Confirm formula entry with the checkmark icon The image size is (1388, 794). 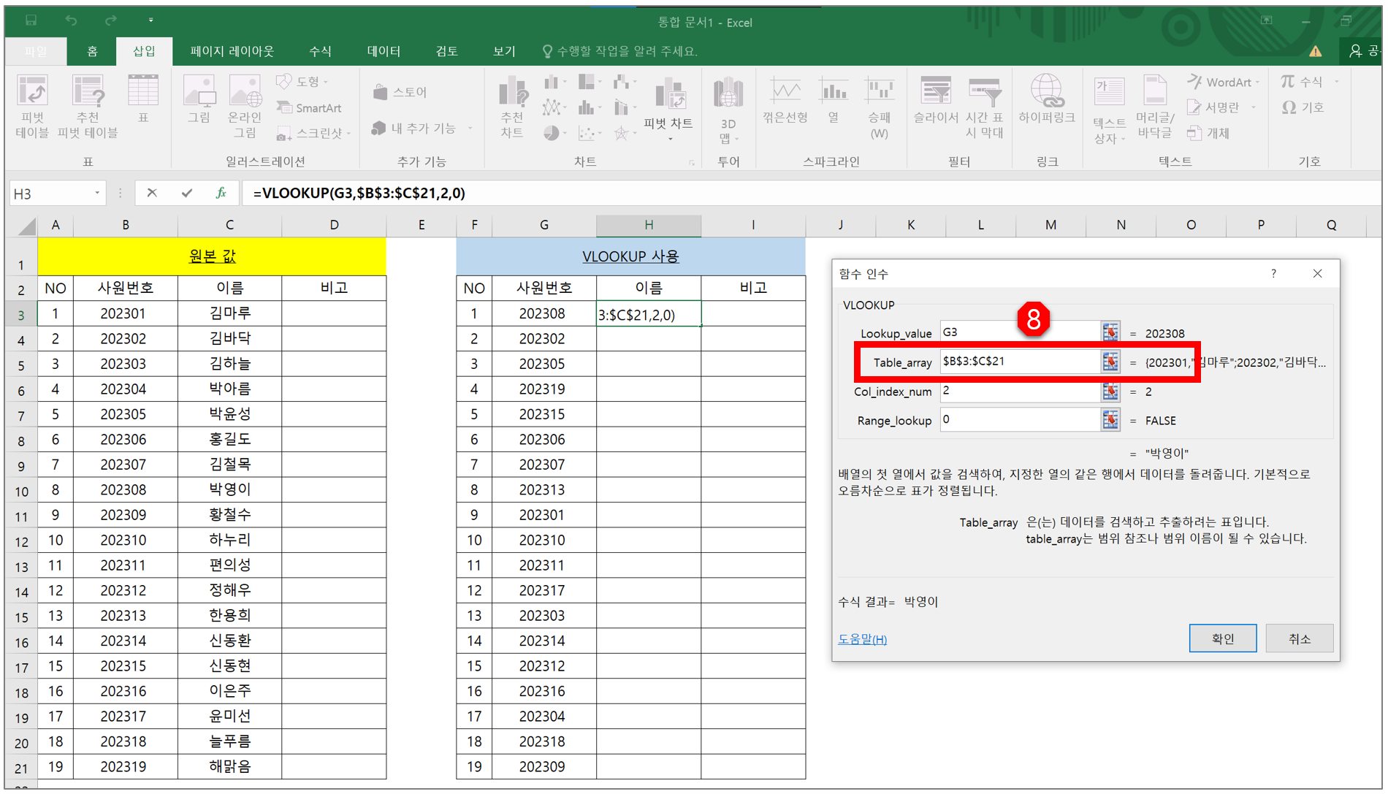187,193
